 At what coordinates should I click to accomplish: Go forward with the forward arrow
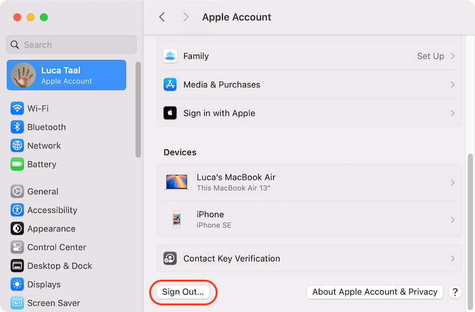(x=186, y=17)
